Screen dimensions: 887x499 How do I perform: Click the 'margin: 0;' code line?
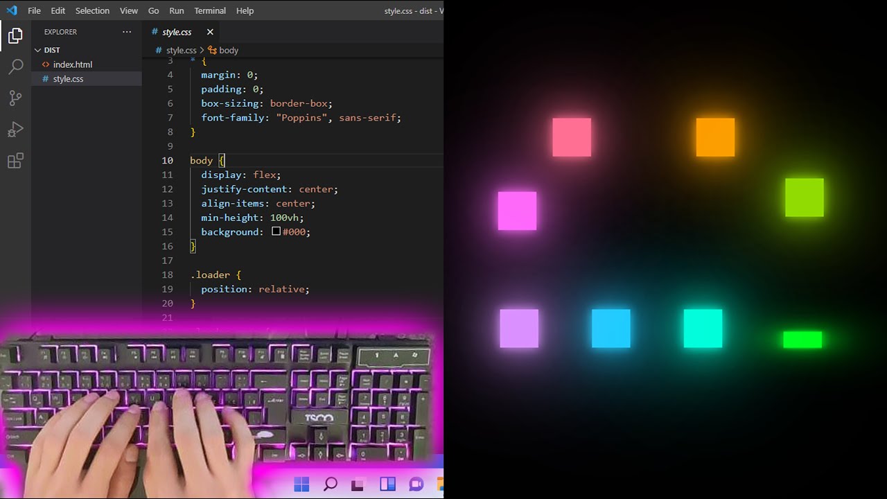[x=229, y=75]
